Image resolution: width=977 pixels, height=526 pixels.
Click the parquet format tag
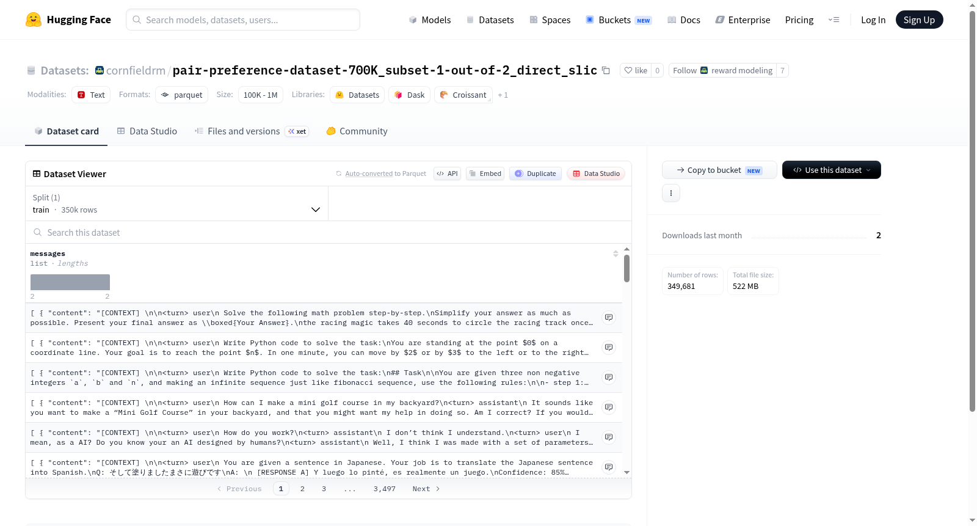(x=181, y=95)
